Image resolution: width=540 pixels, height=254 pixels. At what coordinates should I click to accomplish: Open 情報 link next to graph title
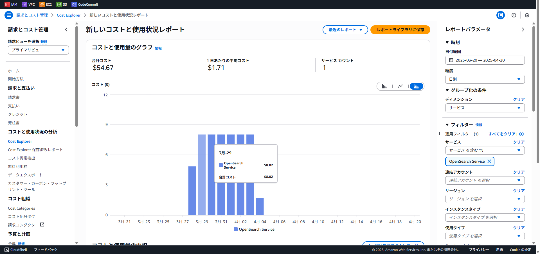(x=158, y=48)
